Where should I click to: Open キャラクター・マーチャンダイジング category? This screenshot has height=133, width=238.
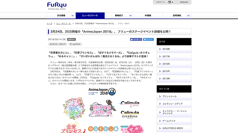174,112
